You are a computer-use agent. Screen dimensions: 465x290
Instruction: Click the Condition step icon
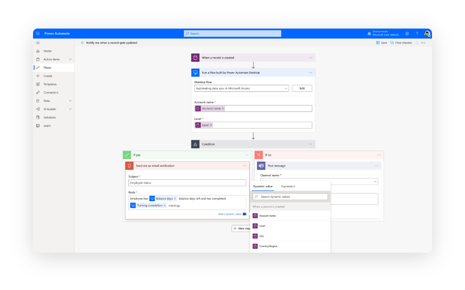(195, 144)
